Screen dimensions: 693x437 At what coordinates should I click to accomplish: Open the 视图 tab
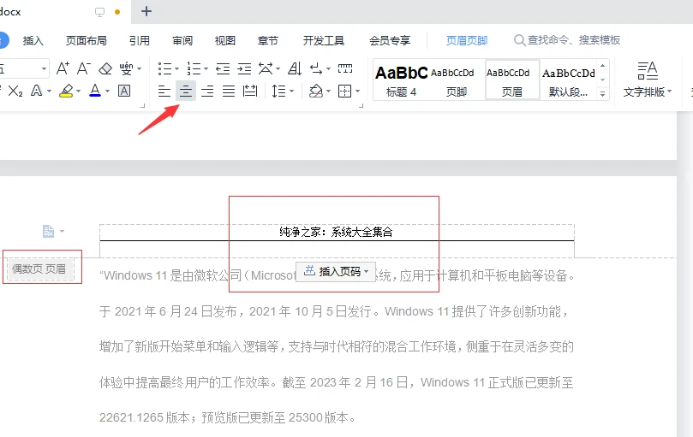coord(225,40)
